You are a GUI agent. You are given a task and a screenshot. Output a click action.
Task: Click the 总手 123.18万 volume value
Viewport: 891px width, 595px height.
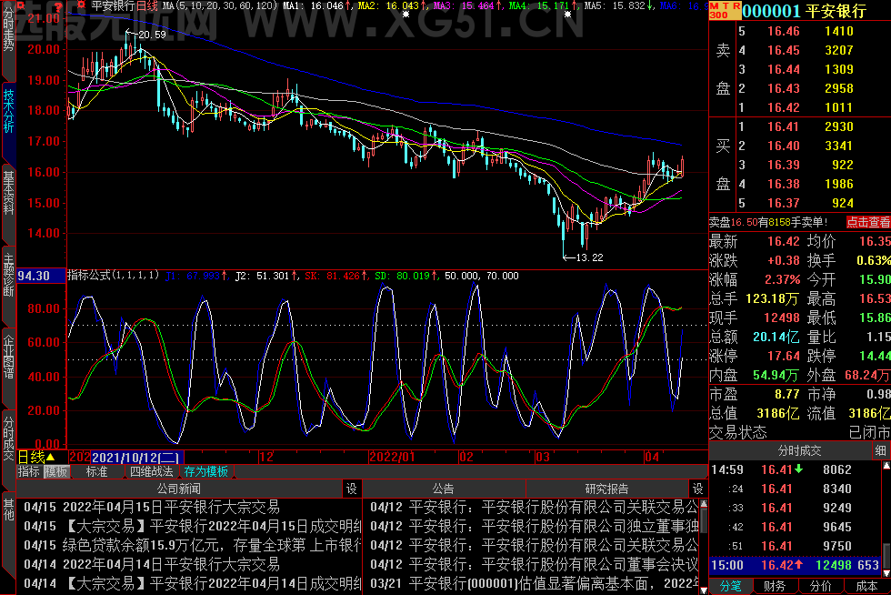772,298
